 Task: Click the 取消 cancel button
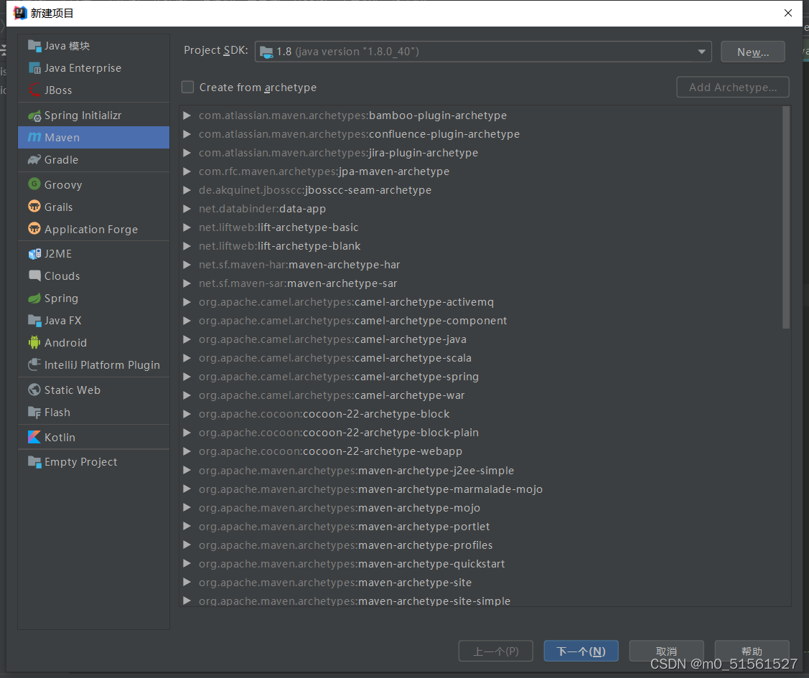pyautogui.click(x=667, y=651)
